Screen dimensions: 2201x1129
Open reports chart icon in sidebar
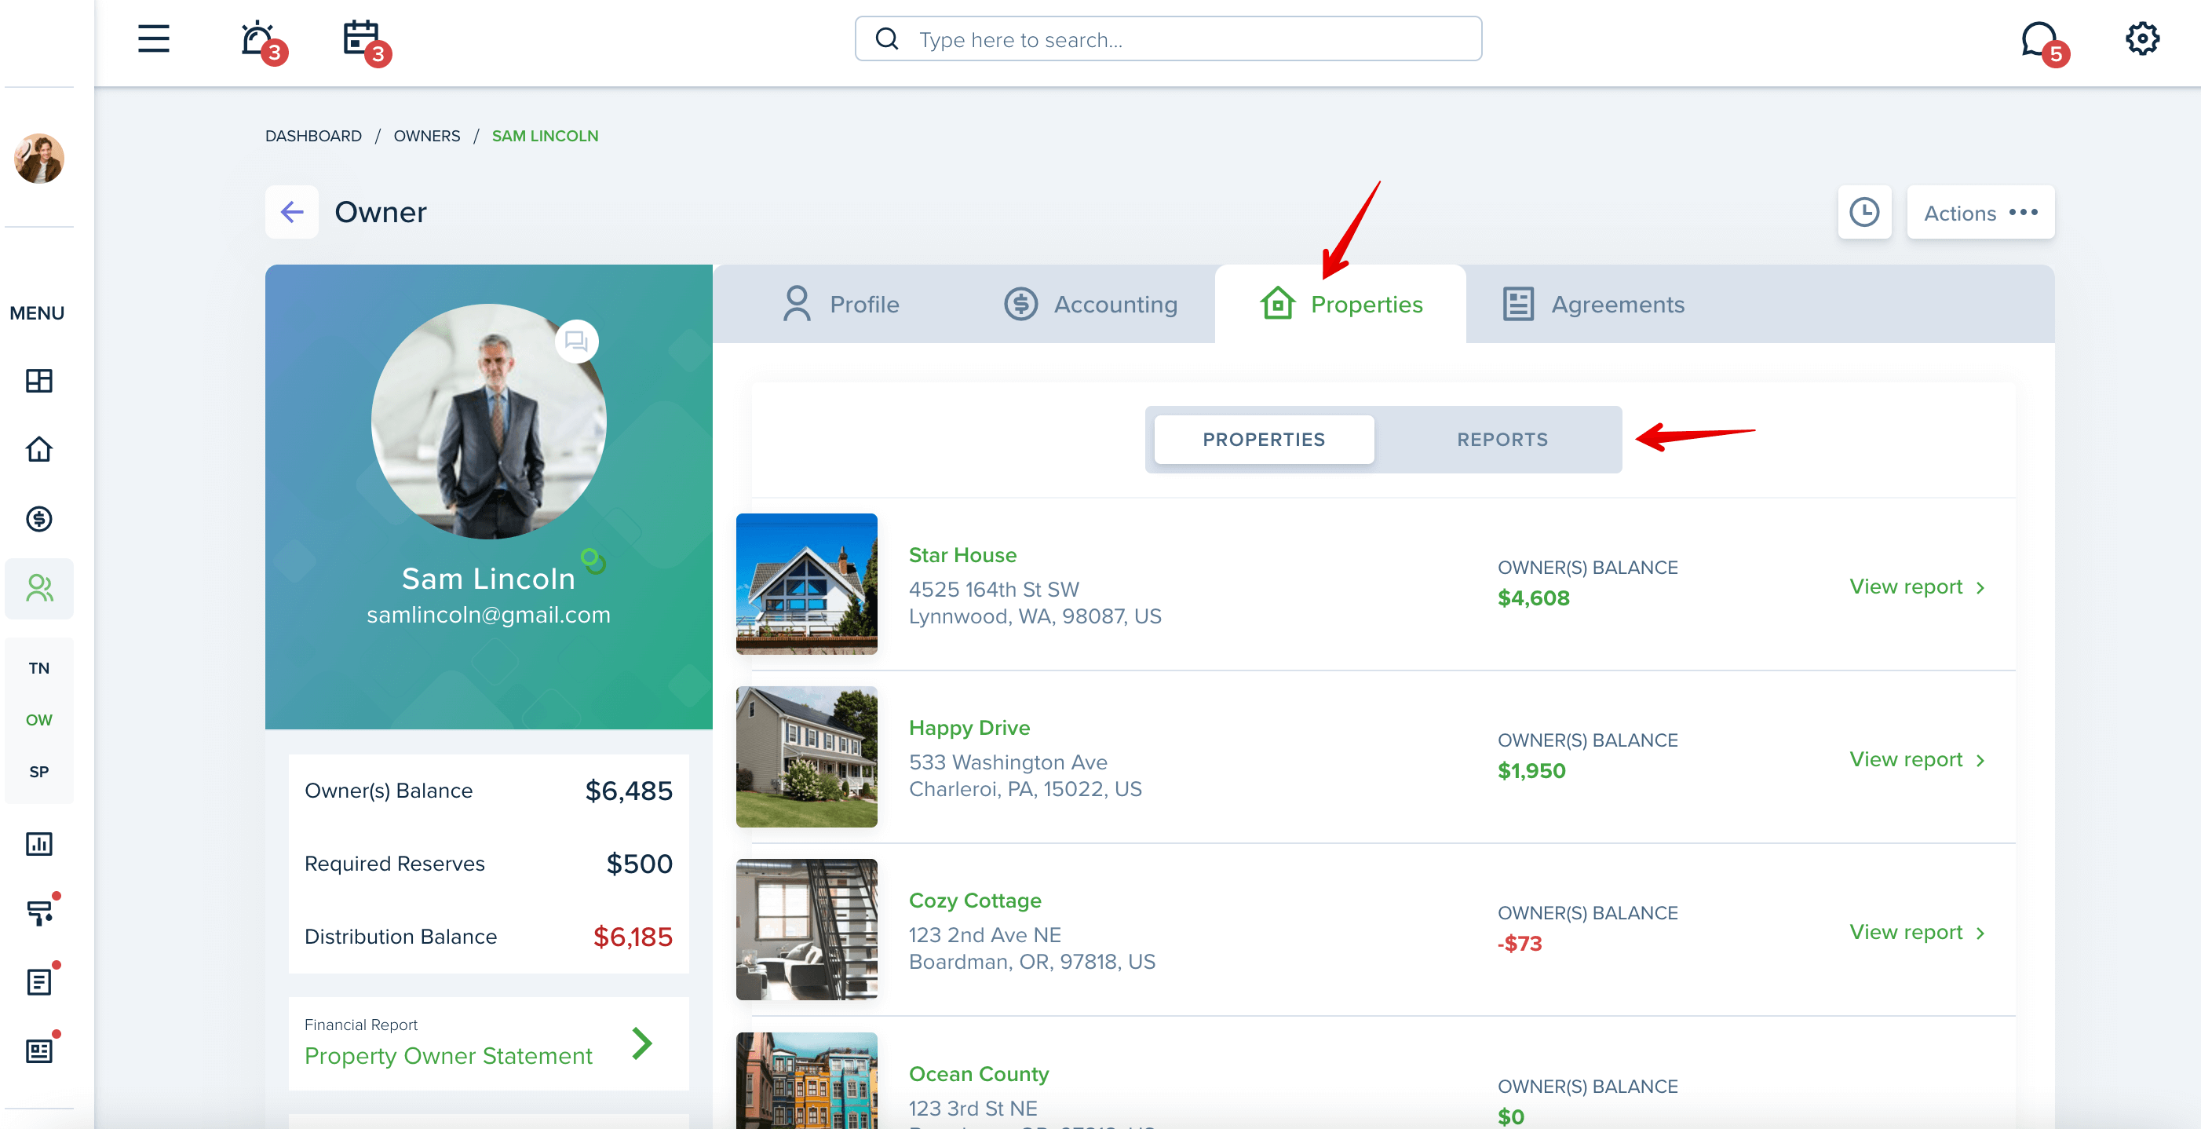[x=39, y=843]
